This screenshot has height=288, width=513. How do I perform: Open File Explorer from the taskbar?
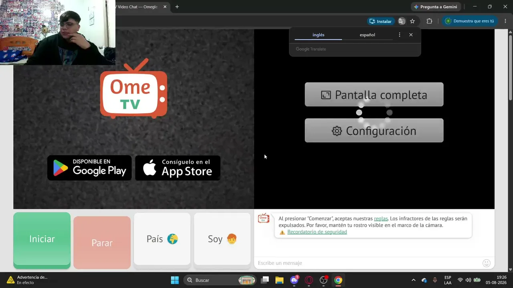point(279,280)
